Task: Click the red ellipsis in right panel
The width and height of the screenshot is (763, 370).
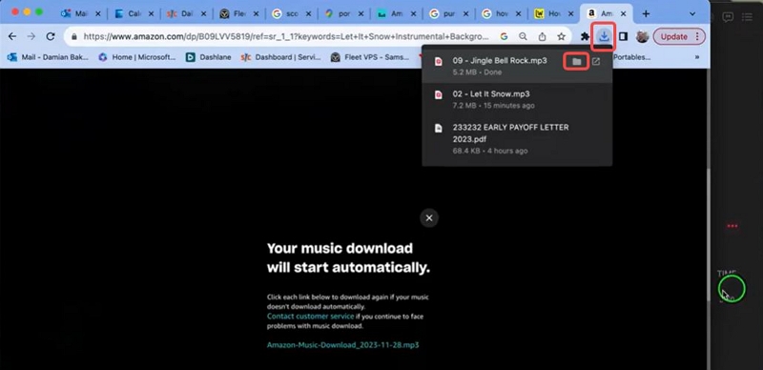Action: [732, 226]
